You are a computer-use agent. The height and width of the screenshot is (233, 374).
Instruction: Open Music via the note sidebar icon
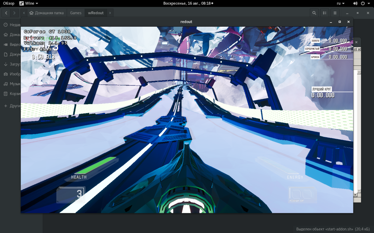point(6,84)
